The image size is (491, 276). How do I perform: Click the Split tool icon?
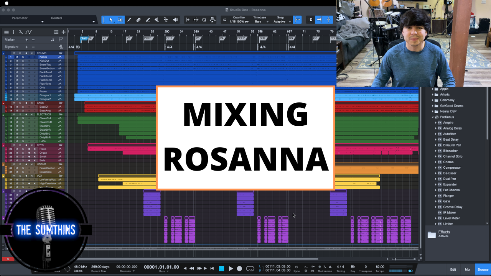pos(129,20)
